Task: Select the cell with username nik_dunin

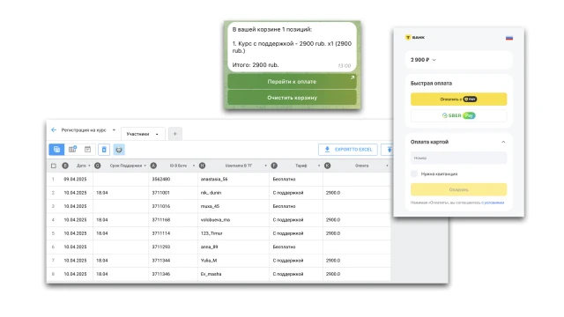Action: tap(233, 193)
